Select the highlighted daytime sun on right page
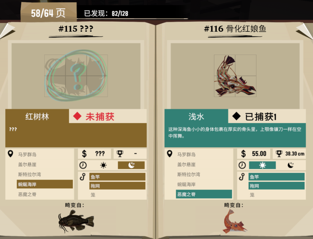This screenshot has height=239, width=313. click(262, 165)
